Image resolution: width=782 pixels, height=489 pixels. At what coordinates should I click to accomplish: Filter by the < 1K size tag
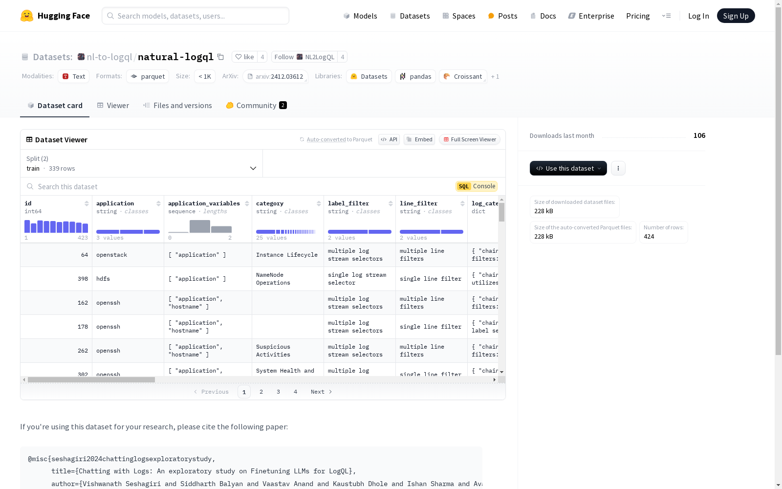tap(205, 76)
